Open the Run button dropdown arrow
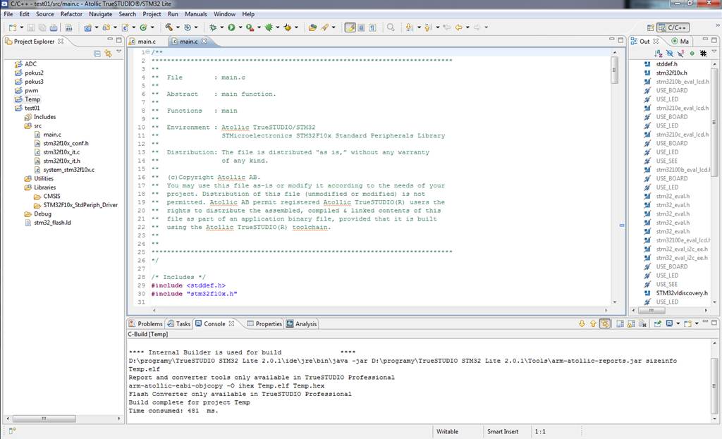The width and height of the screenshot is (722, 439). [240, 27]
